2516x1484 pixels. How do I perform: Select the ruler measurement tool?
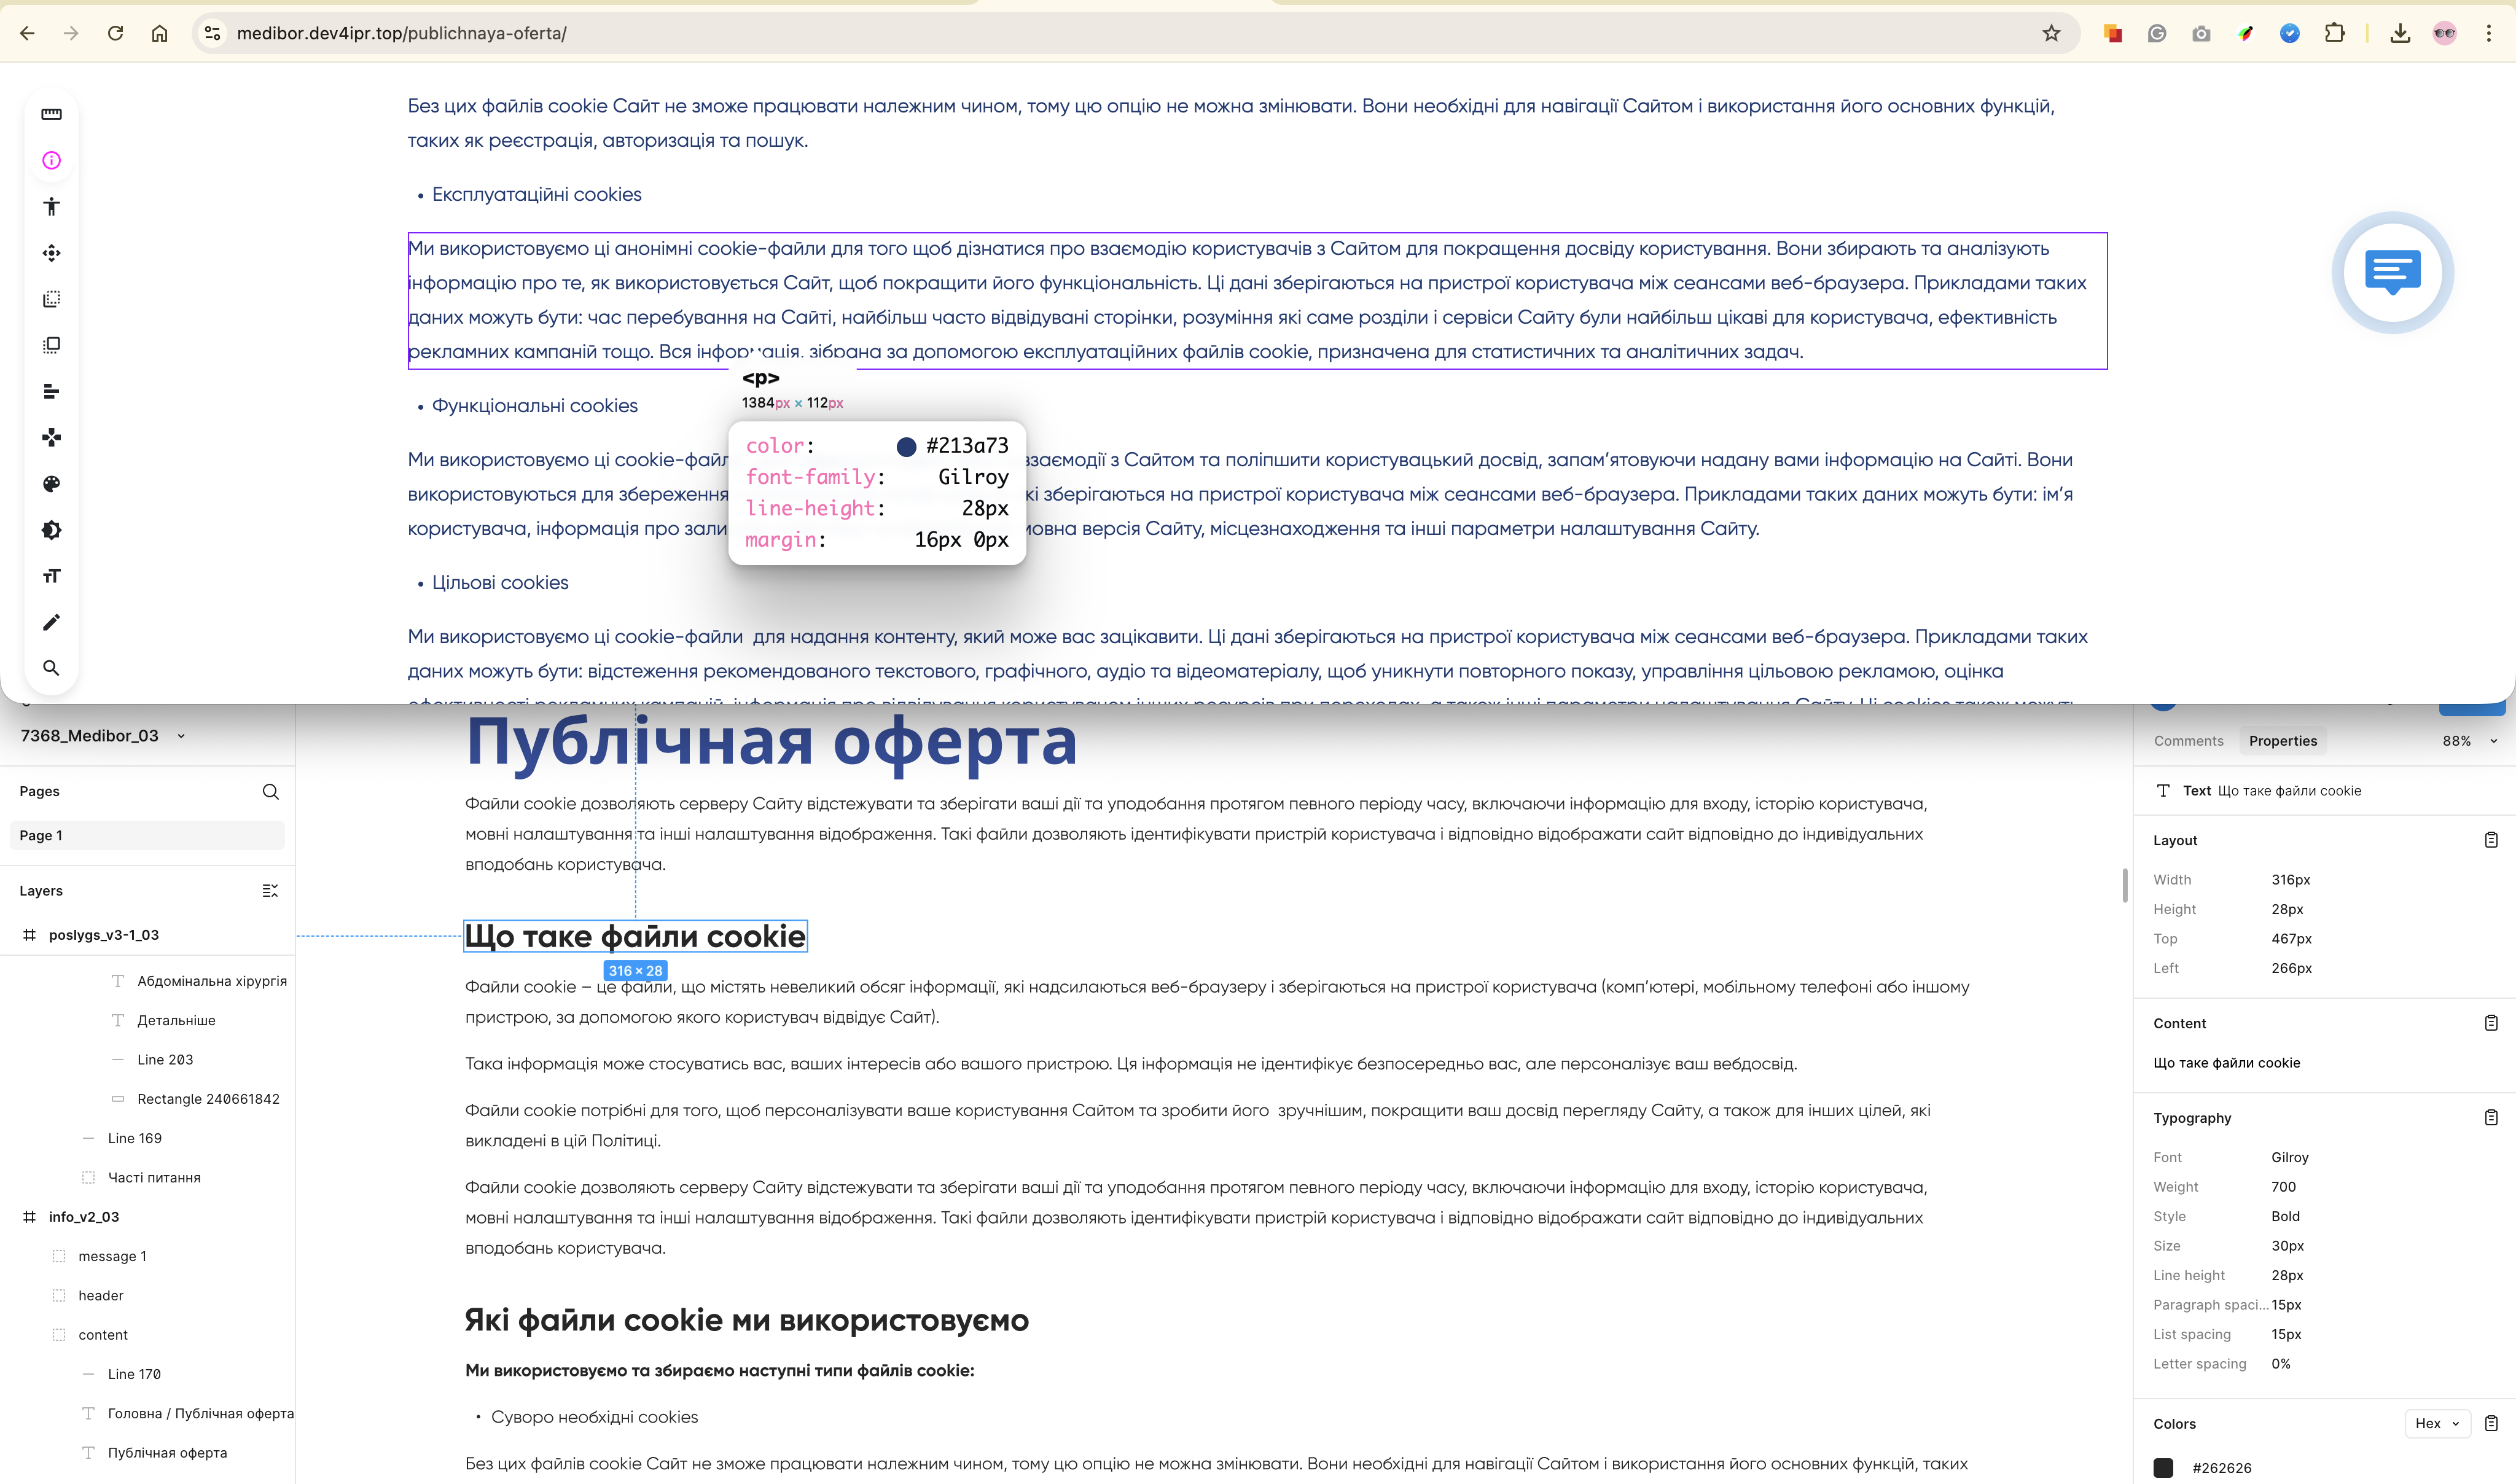(x=51, y=114)
